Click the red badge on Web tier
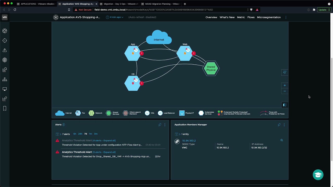The height and width of the screenshot is (187, 333). (194, 53)
